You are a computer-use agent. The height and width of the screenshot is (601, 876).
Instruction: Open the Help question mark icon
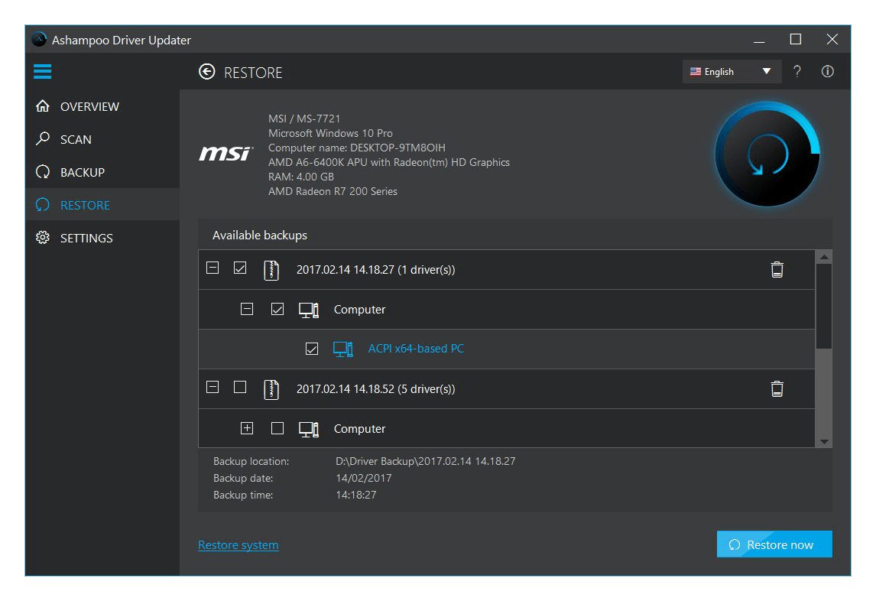pyautogui.click(x=797, y=71)
